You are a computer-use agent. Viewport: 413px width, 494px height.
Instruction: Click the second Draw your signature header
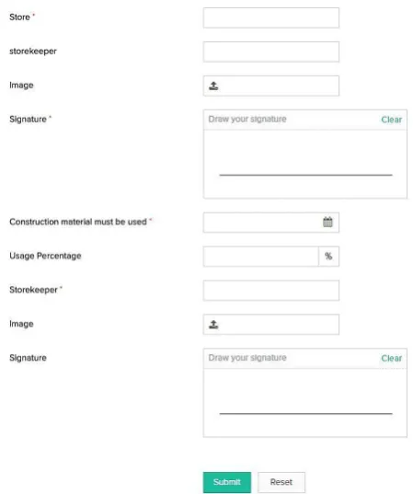(x=247, y=358)
